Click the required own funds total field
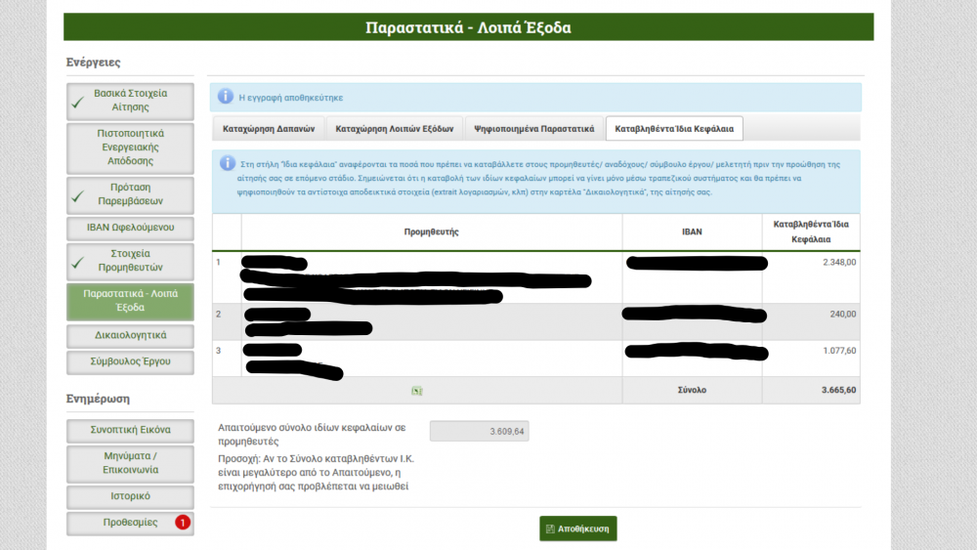 coord(479,431)
